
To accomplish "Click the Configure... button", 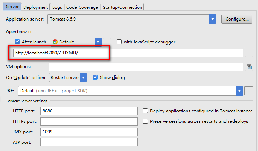I will pos(237,19).
